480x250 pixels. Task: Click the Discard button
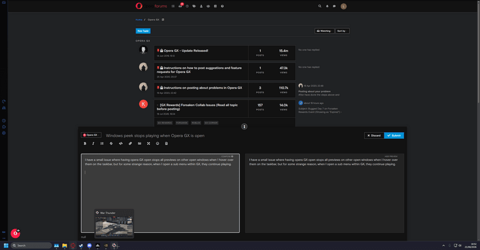[374, 135]
